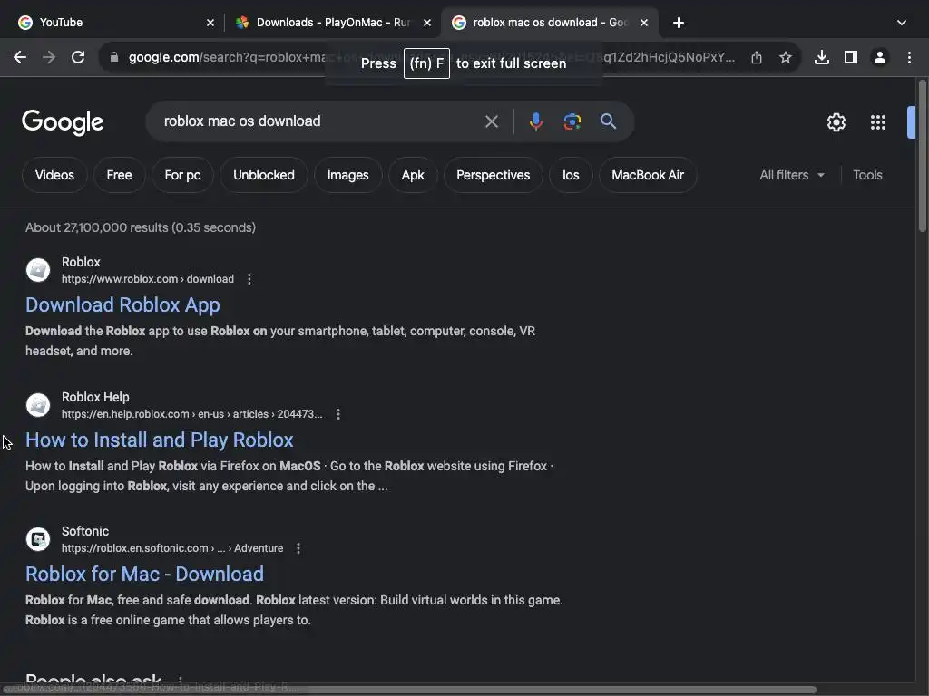The width and height of the screenshot is (929, 696).
Task: Select the roblox mac os download tab
Action: (x=550, y=23)
